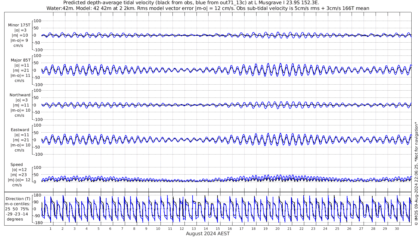
Task: Click day '23' on the time axis
Action: 313,229
